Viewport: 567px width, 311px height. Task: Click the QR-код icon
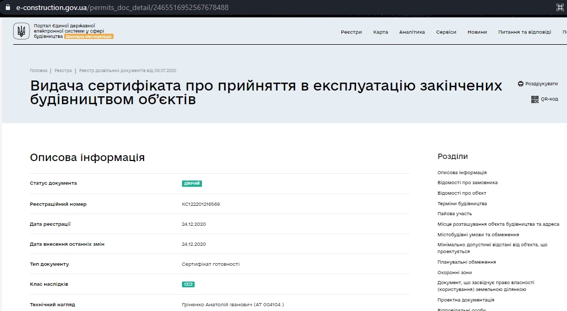pos(534,99)
